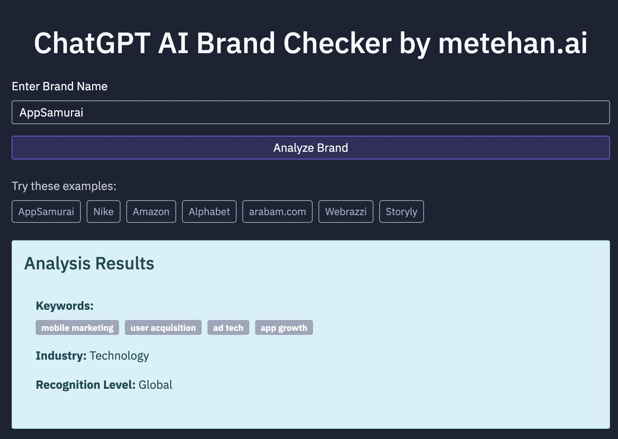Image resolution: width=618 pixels, height=439 pixels.
Task: Select the app growth keyword tag
Action: tap(284, 328)
